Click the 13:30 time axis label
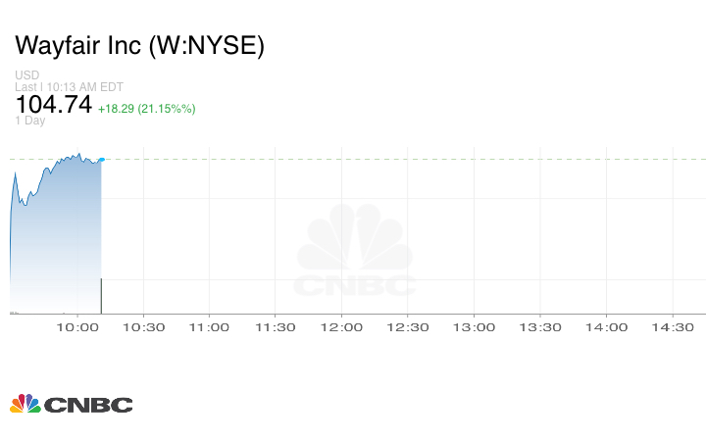The width and height of the screenshot is (706, 441). (539, 327)
